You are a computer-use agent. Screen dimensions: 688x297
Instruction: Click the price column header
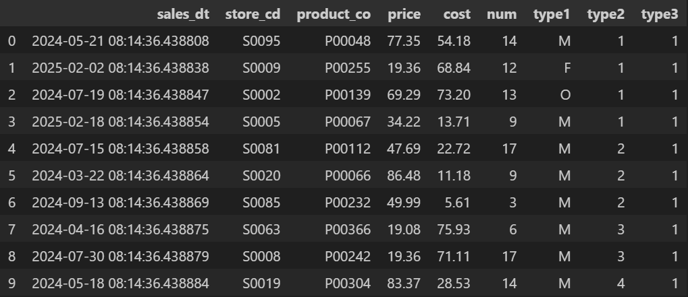[x=404, y=14]
